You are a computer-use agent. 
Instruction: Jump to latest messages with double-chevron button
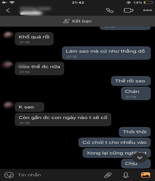[140, 157]
